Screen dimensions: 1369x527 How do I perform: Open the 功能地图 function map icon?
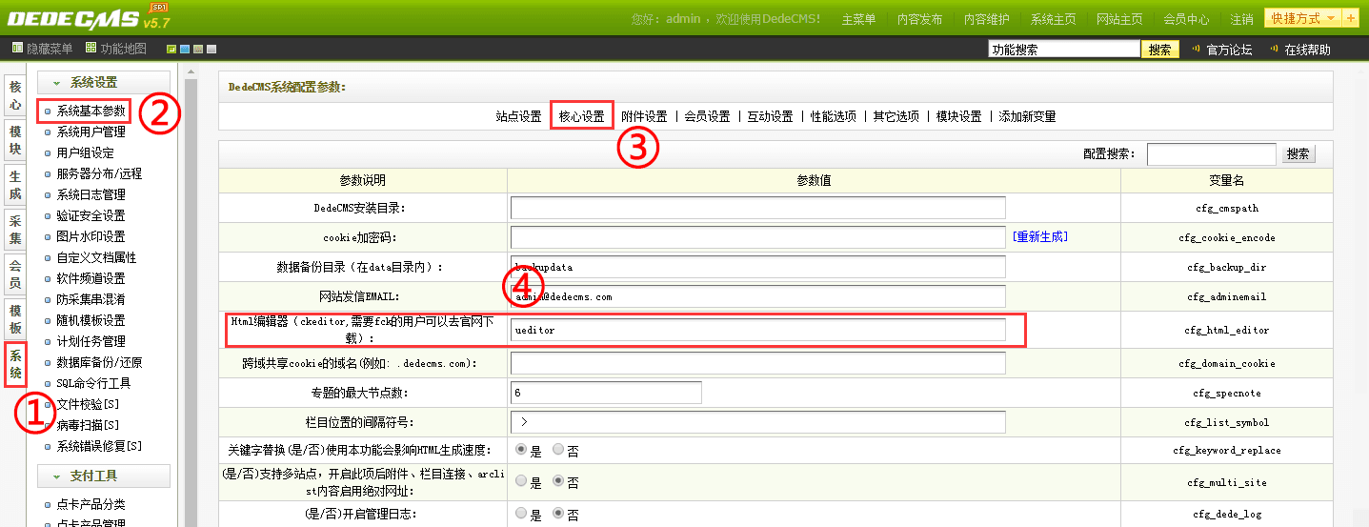91,49
